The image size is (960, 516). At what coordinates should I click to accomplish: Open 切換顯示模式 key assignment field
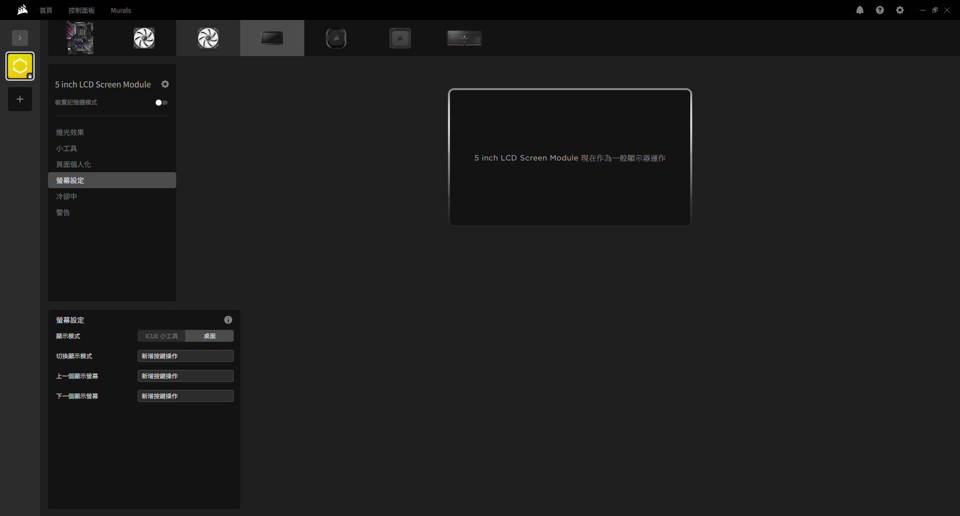tap(186, 356)
